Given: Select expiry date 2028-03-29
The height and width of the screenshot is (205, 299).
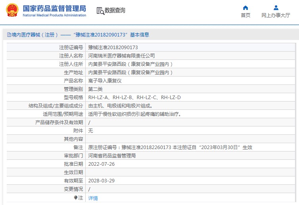Looking at the screenshot, I should click(102, 180).
